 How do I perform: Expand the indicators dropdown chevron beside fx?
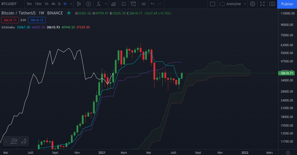pyautogui.click(x=105, y=4)
